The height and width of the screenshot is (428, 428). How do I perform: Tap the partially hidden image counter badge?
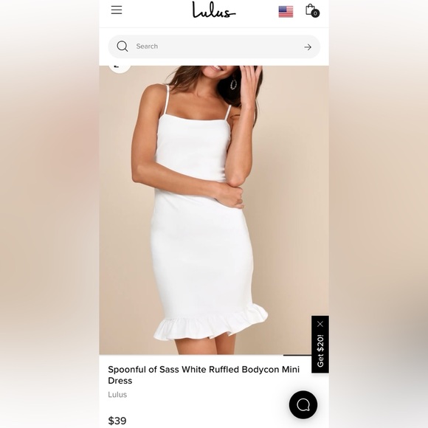120,68
